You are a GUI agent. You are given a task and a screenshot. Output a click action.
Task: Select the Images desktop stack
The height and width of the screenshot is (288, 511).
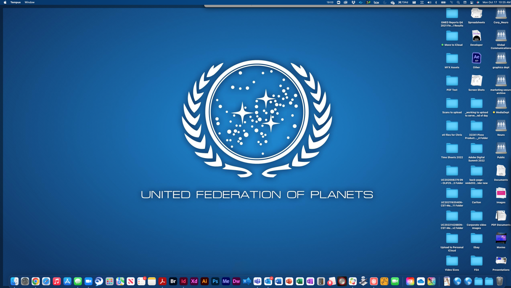pyautogui.click(x=501, y=196)
